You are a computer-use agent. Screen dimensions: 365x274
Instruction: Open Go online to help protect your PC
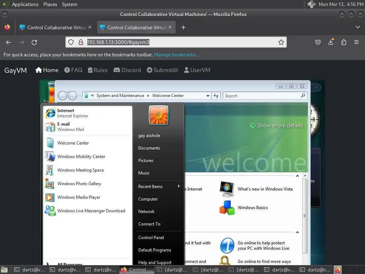pyautogui.click(x=255, y=245)
